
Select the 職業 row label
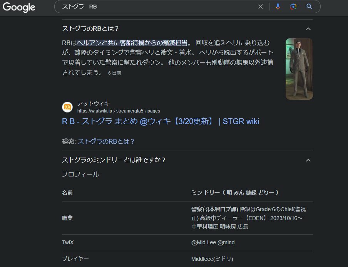67,218
